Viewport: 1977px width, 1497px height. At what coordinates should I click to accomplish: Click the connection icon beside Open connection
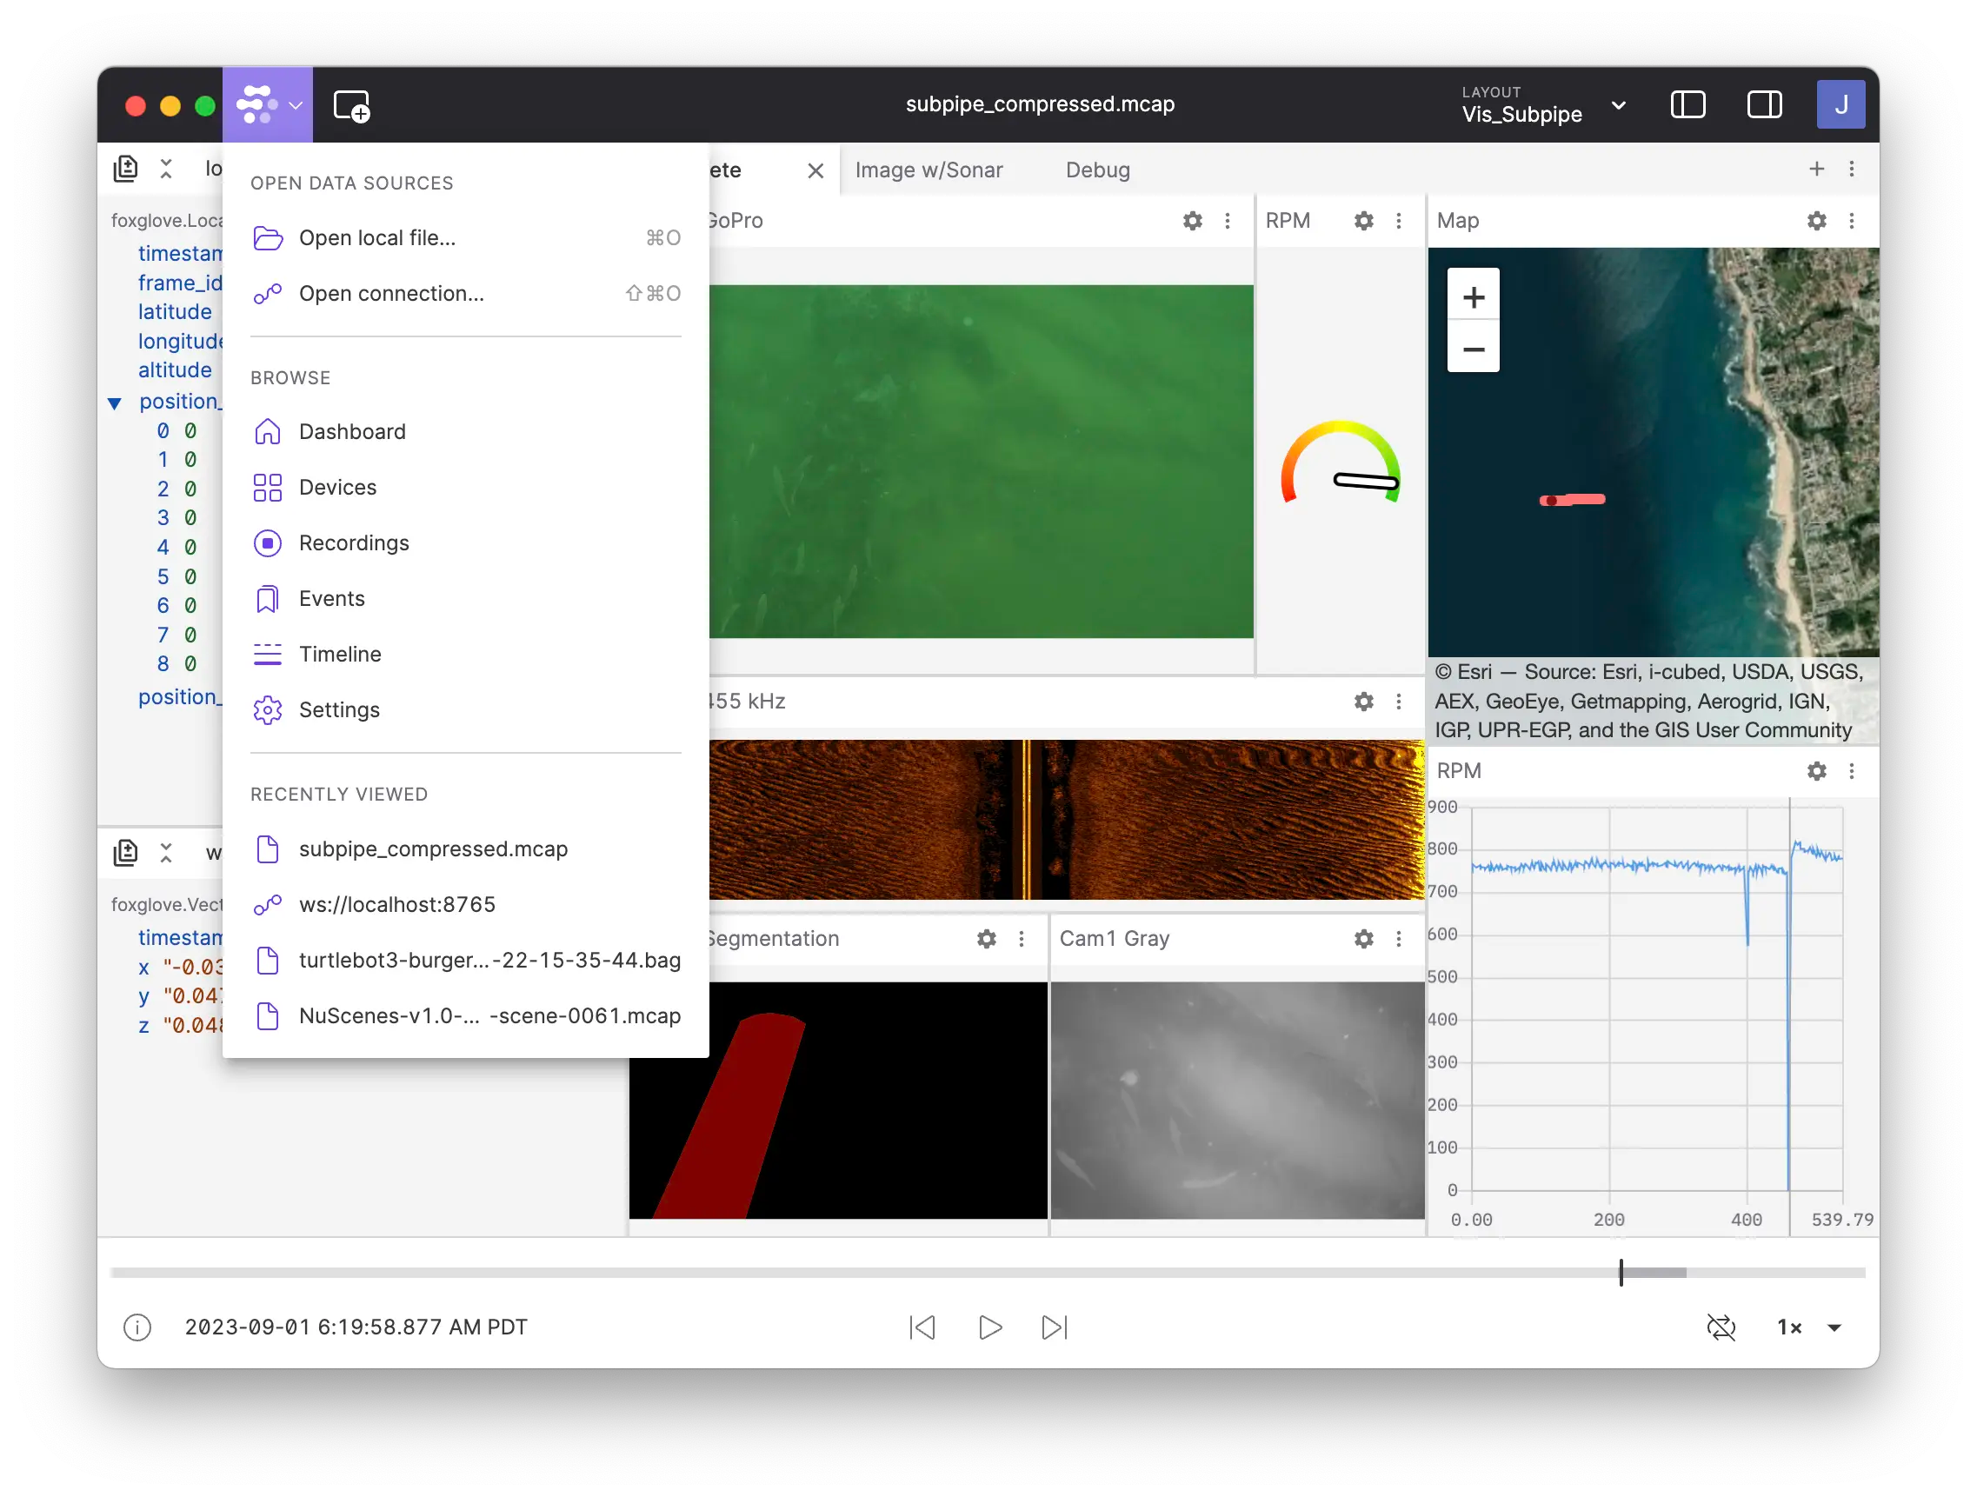pyautogui.click(x=267, y=293)
